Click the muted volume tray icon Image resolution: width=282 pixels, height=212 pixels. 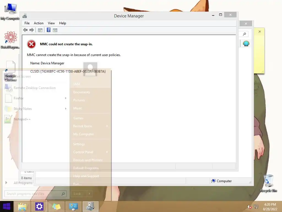pyautogui.click(x=250, y=207)
